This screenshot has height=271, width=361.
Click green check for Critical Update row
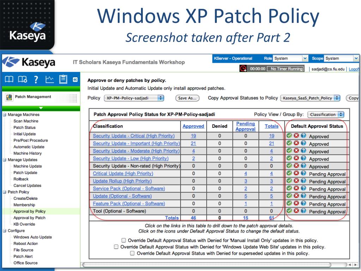(x=289, y=173)
